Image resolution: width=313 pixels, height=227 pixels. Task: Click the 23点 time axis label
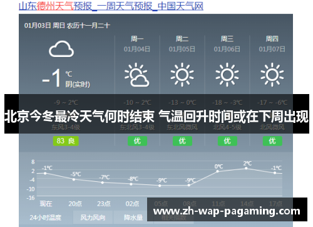[x=104, y=204]
